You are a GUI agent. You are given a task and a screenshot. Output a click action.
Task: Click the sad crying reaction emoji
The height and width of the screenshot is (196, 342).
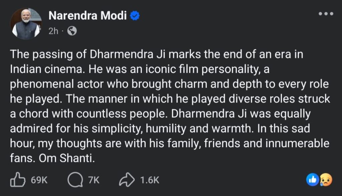click(x=325, y=180)
